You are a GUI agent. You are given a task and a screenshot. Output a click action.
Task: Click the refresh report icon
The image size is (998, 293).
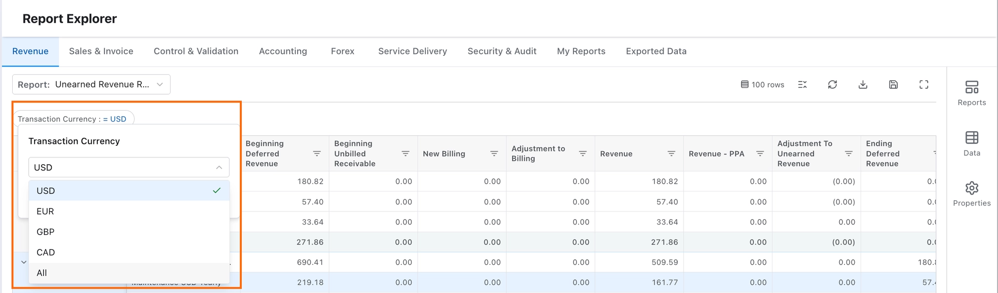[x=832, y=85]
